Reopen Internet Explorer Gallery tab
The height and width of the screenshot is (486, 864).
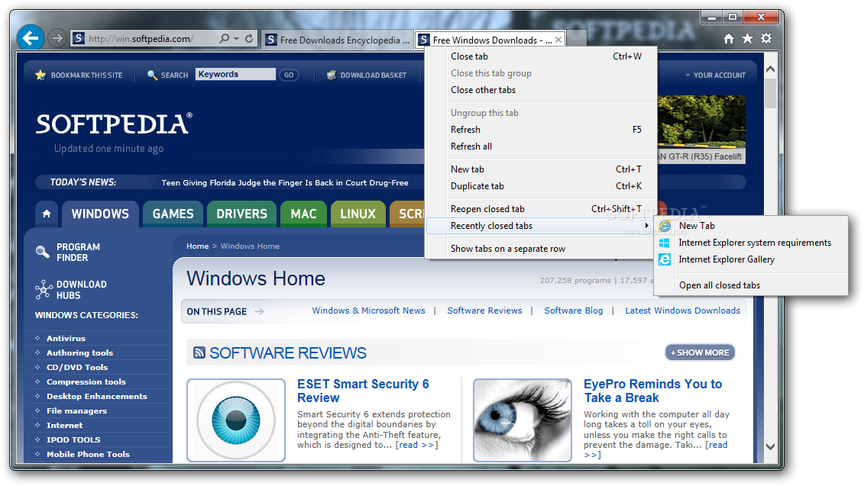(x=751, y=259)
